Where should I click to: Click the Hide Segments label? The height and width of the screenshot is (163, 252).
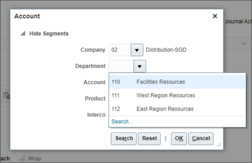(x=49, y=33)
